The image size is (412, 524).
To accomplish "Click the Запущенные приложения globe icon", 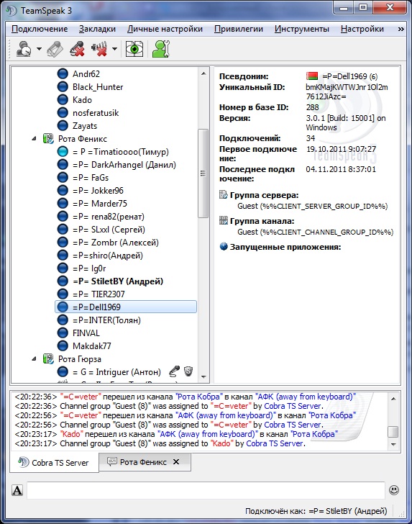I will click(224, 247).
